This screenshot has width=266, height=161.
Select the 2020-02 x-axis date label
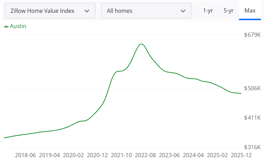[x=73, y=155]
